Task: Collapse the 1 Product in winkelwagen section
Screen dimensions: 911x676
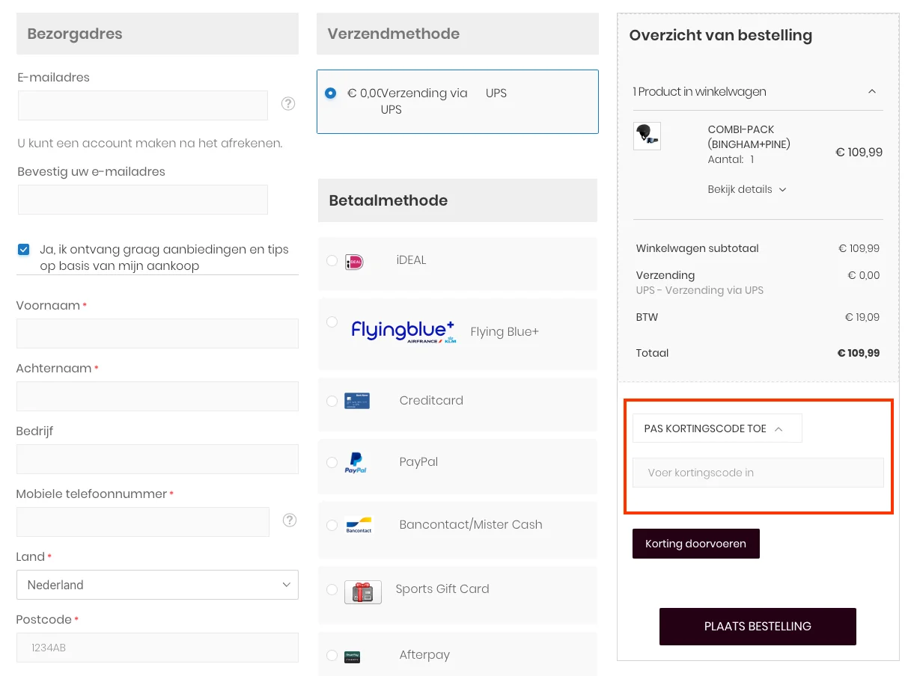Action: [x=872, y=91]
